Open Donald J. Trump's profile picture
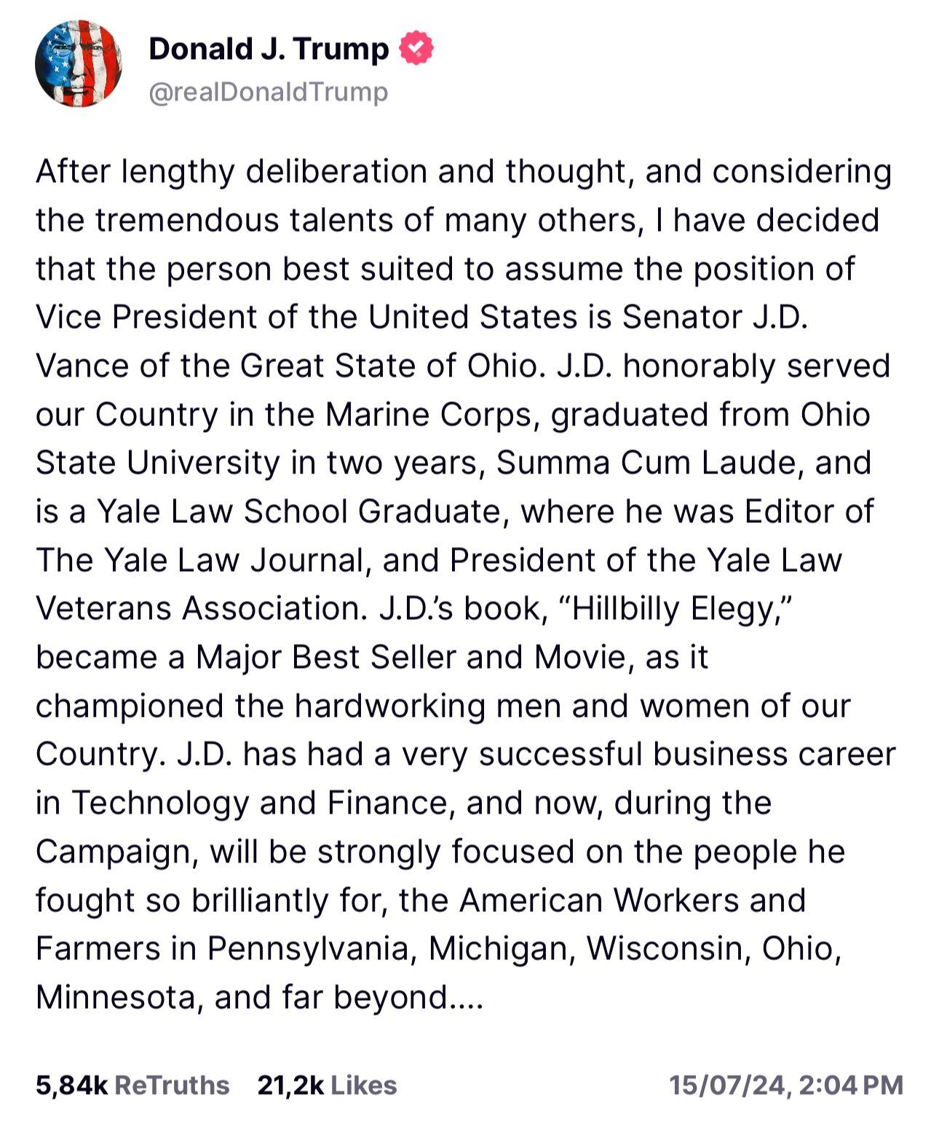This screenshot has height=1121, width=939. click(78, 64)
